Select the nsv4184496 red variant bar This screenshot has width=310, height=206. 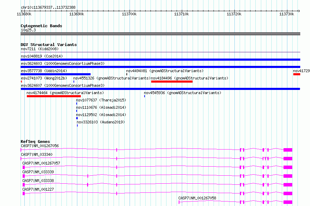point(172,82)
